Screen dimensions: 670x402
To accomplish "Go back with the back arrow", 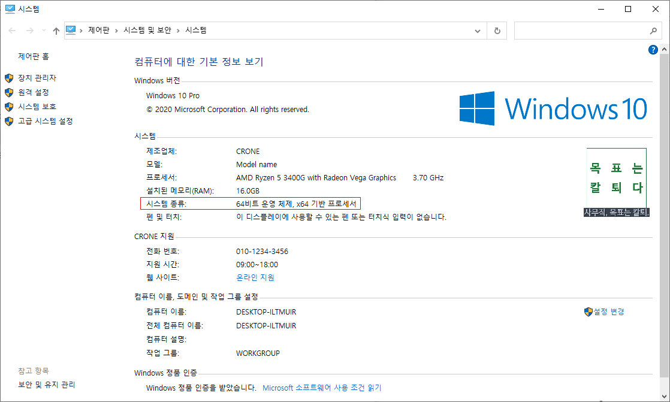I will click(x=12, y=31).
